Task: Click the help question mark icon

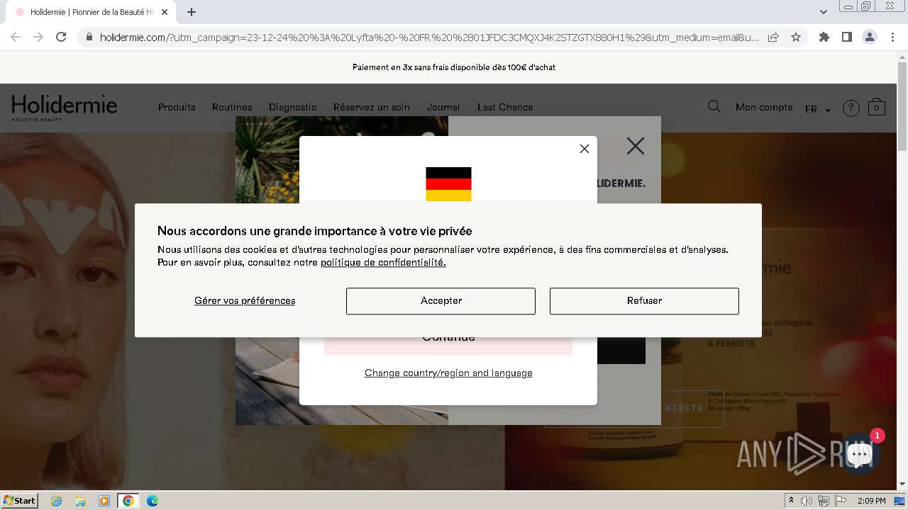Action: [851, 108]
